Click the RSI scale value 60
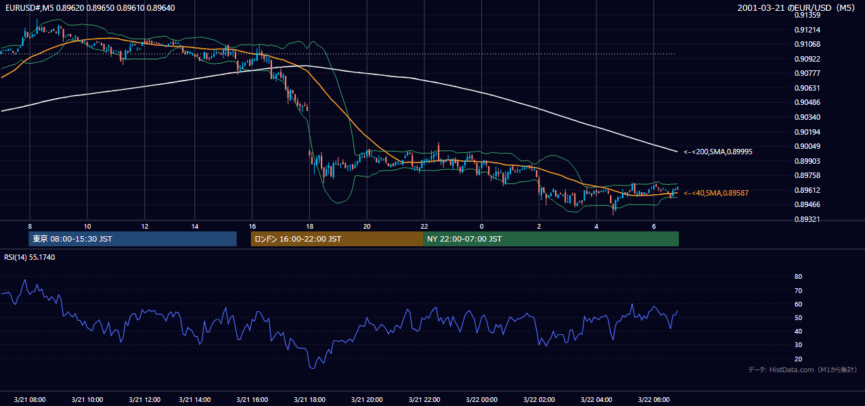Screen dimensions: 865x406 798,304
